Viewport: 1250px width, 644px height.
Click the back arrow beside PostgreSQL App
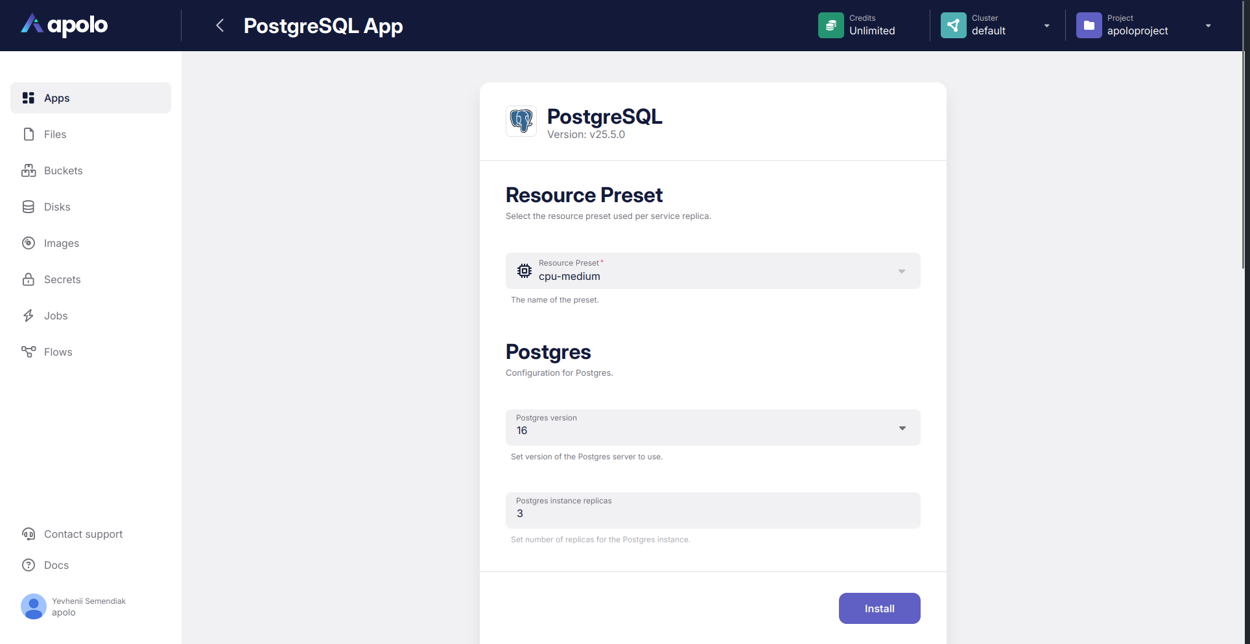(x=220, y=25)
